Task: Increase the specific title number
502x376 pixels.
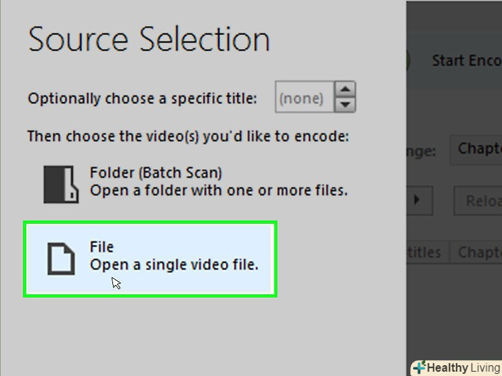Action: click(345, 90)
